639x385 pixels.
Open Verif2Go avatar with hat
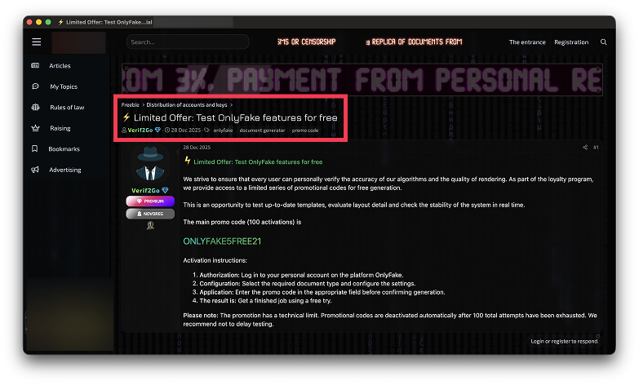150,164
